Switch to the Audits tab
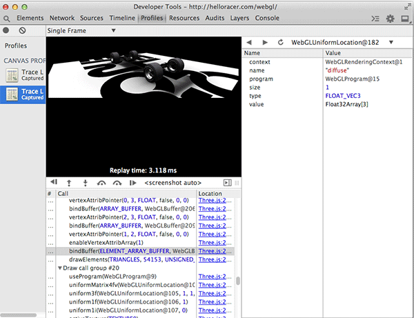Viewport: 414px width, 318px height. point(215,18)
